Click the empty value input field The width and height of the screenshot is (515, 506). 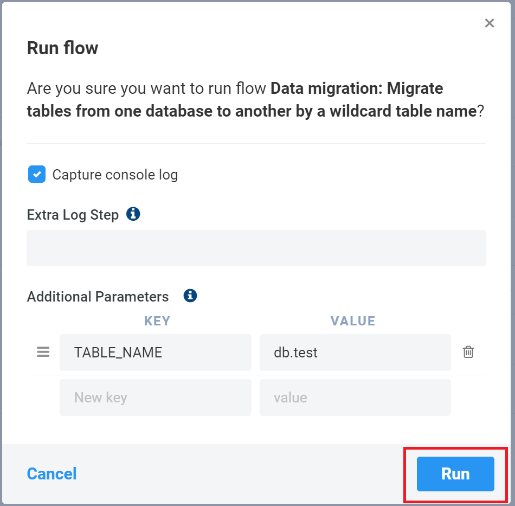coord(355,398)
